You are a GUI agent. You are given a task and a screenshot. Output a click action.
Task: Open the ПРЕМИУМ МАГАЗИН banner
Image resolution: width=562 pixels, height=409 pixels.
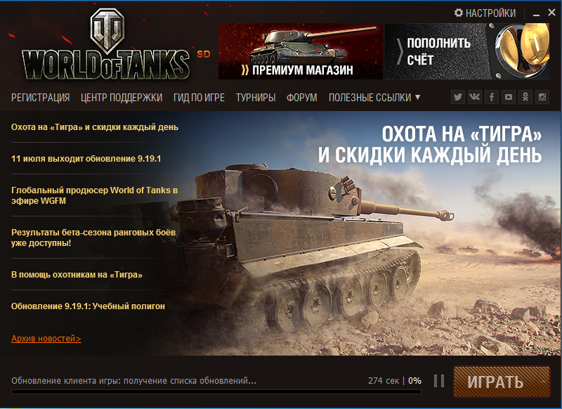301,51
